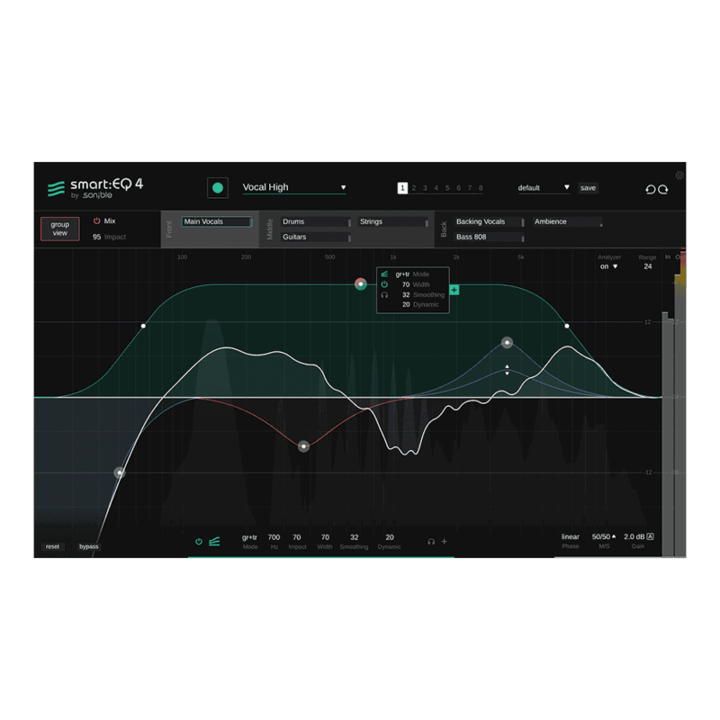
Task: Open the default preset dropdown
Action: 544,188
